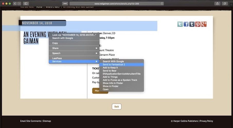Click the Twitter share icon
Viewport: 233px width, 128px height.
coord(180,24)
